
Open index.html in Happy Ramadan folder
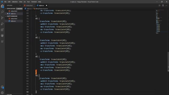tap(14, 19)
